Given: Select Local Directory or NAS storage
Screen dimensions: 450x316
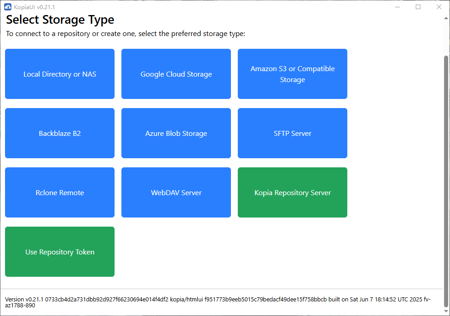Looking at the screenshot, I should pos(60,74).
